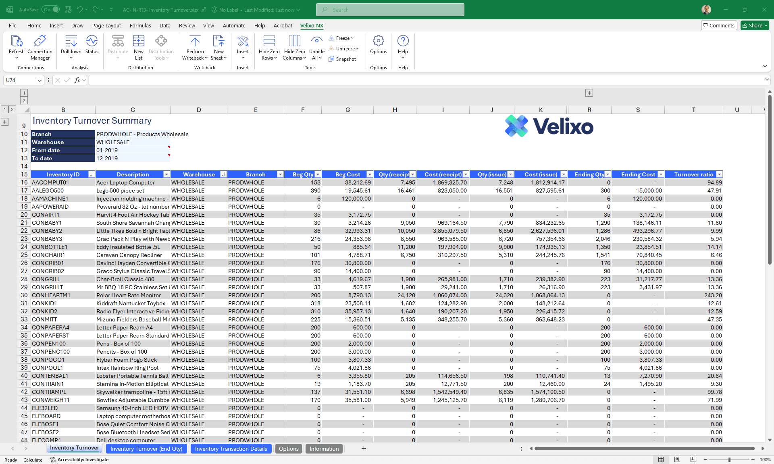Image resolution: width=774 pixels, height=464 pixels.
Task: Expand outline group with column plus button
Action: (589, 93)
